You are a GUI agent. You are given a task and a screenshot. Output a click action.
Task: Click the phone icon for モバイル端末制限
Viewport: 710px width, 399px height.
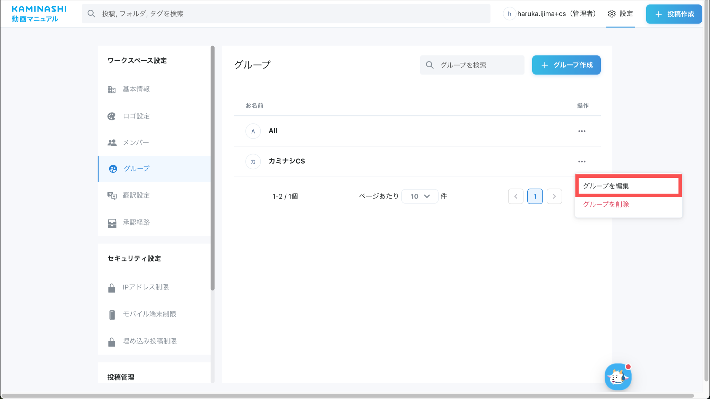(112, 314)
